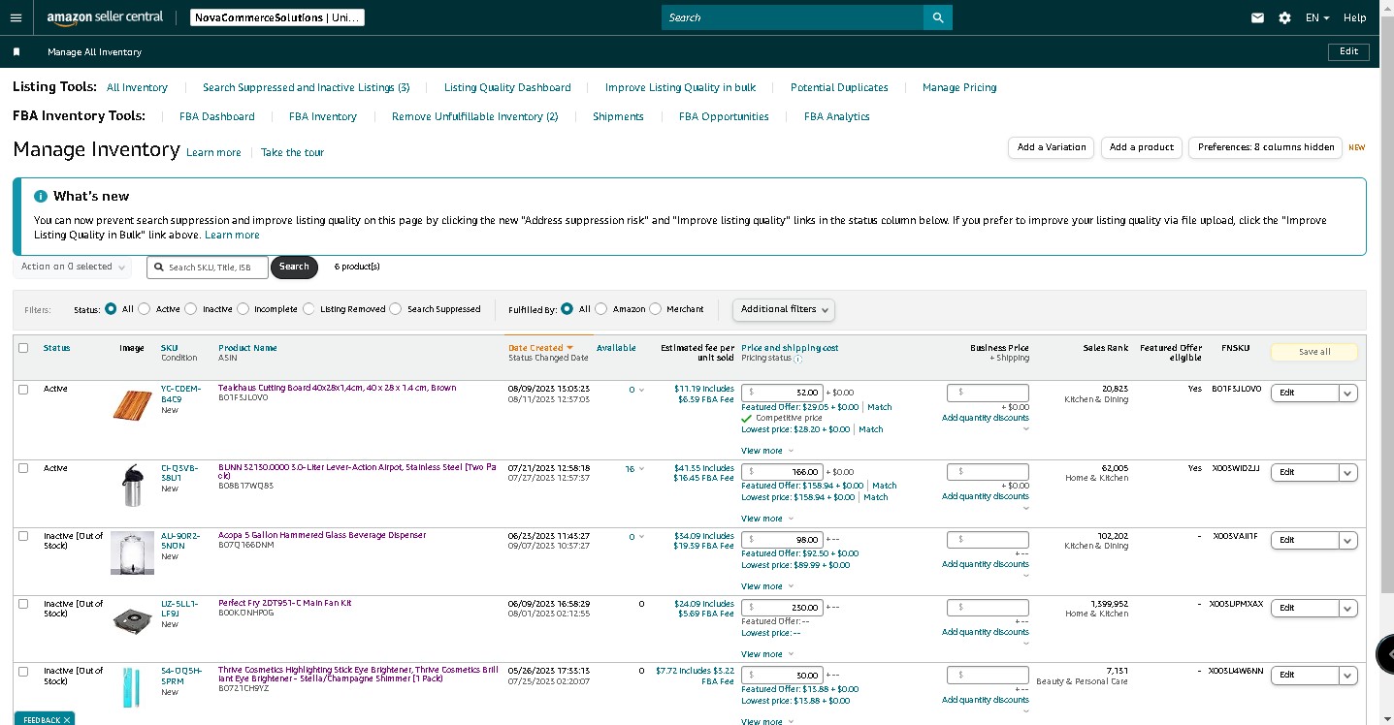Image resolution: width=1394 pixels, height=725 pixels.
Task: Open Edit dropdown arrow for BUNN Airpot row
Action: (x=1347, y=472)
